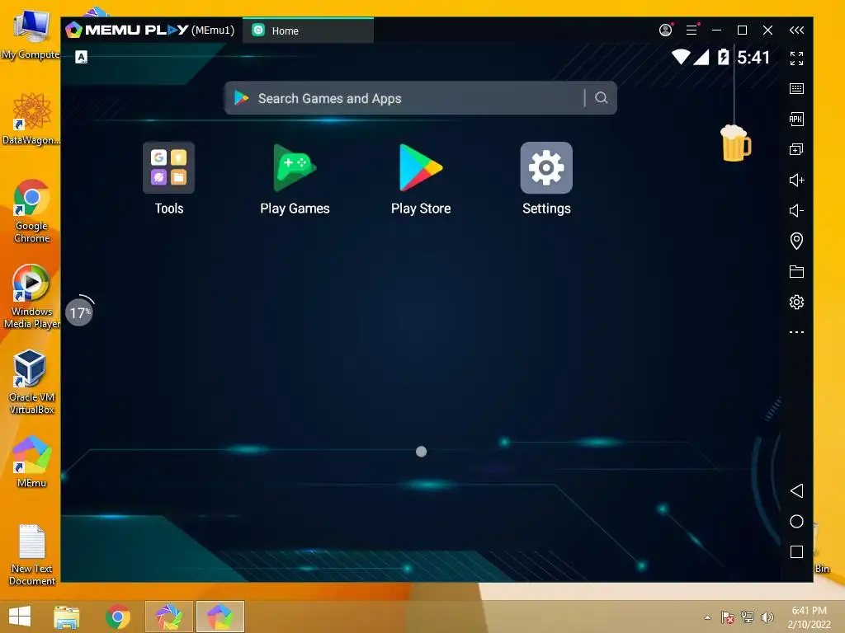Select Oracle VM VirtualBox desktop shortcut
The height and width of the screenshot is (633, 845).
point(32,382)
